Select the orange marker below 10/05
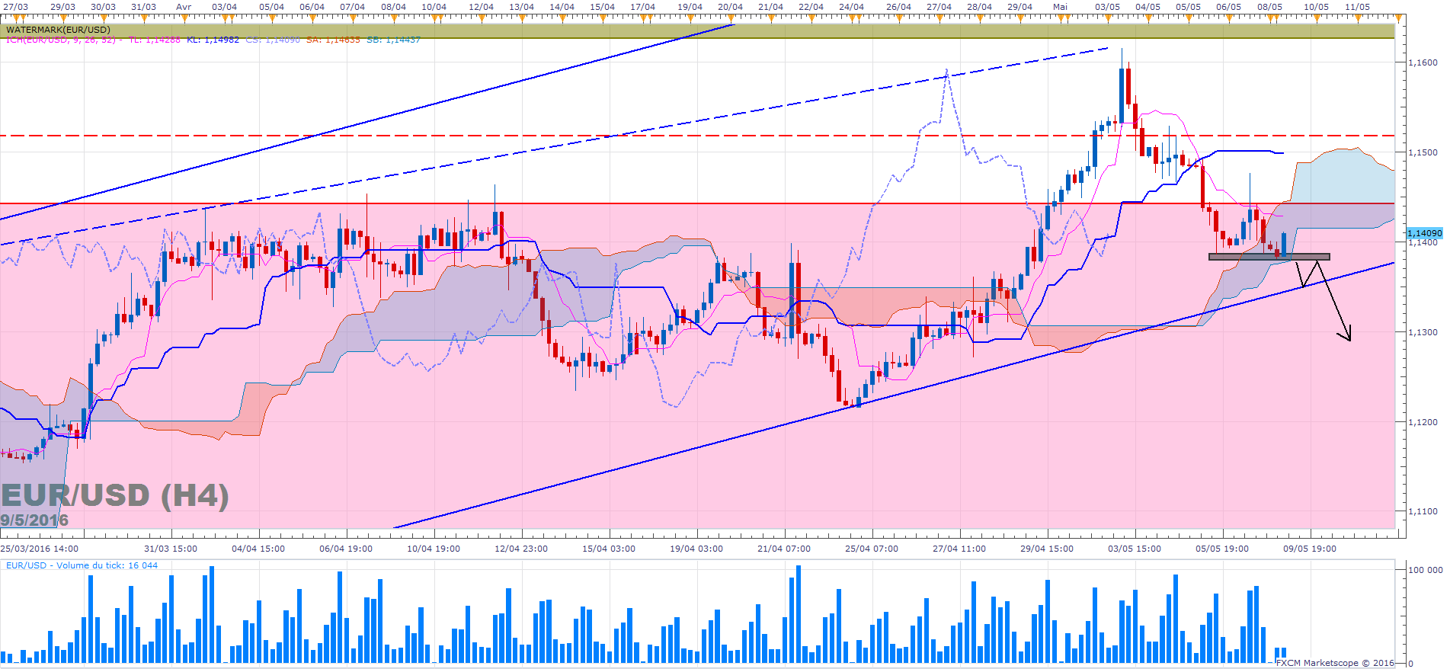Viewport: 1450px width, 669px height. [1317, 16]
